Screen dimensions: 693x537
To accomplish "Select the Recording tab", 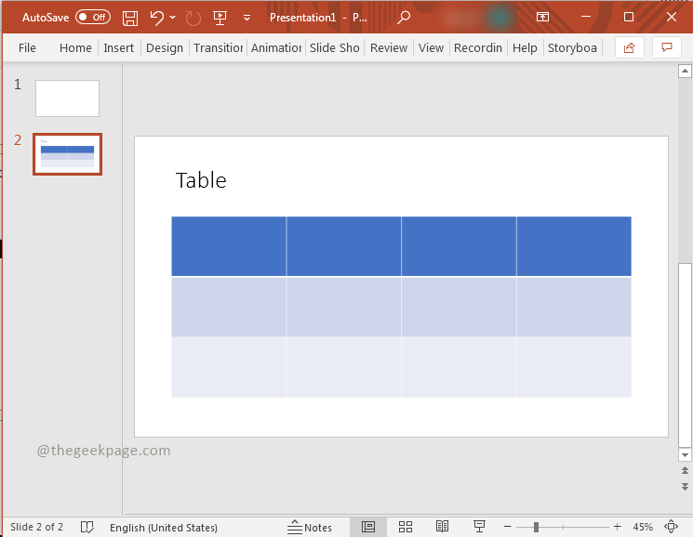I will click(x=478, y=47).
